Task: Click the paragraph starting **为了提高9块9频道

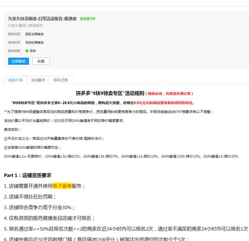Action: pos(109,112)
